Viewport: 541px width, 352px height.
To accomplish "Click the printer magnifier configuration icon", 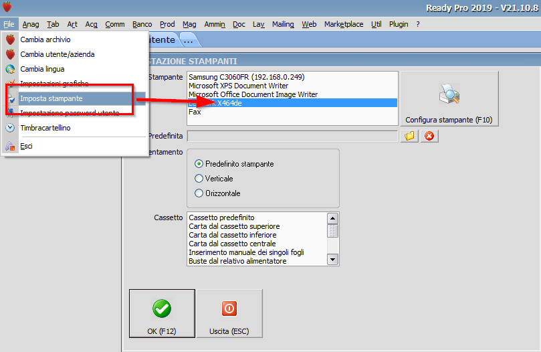I will 449,94.
